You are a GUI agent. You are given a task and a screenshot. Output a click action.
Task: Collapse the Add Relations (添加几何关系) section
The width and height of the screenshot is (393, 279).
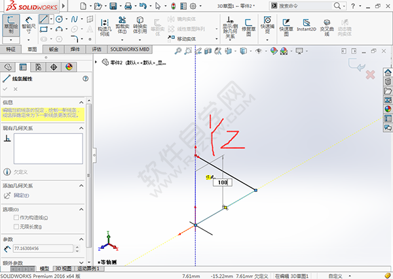[81, 186]
